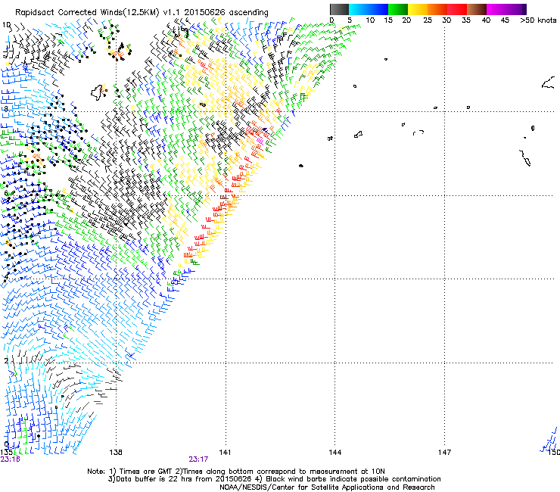The height and width of the screenshot is (492, 560).
Task: Click the '20150626 ascending' date in title
Action: coord(226,13)
